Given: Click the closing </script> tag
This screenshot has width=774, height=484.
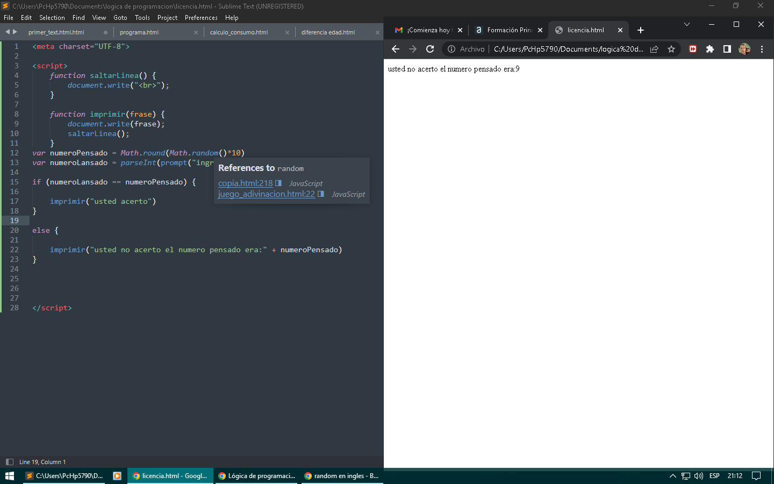Looking at the screenshot, I should click(52, 308).
